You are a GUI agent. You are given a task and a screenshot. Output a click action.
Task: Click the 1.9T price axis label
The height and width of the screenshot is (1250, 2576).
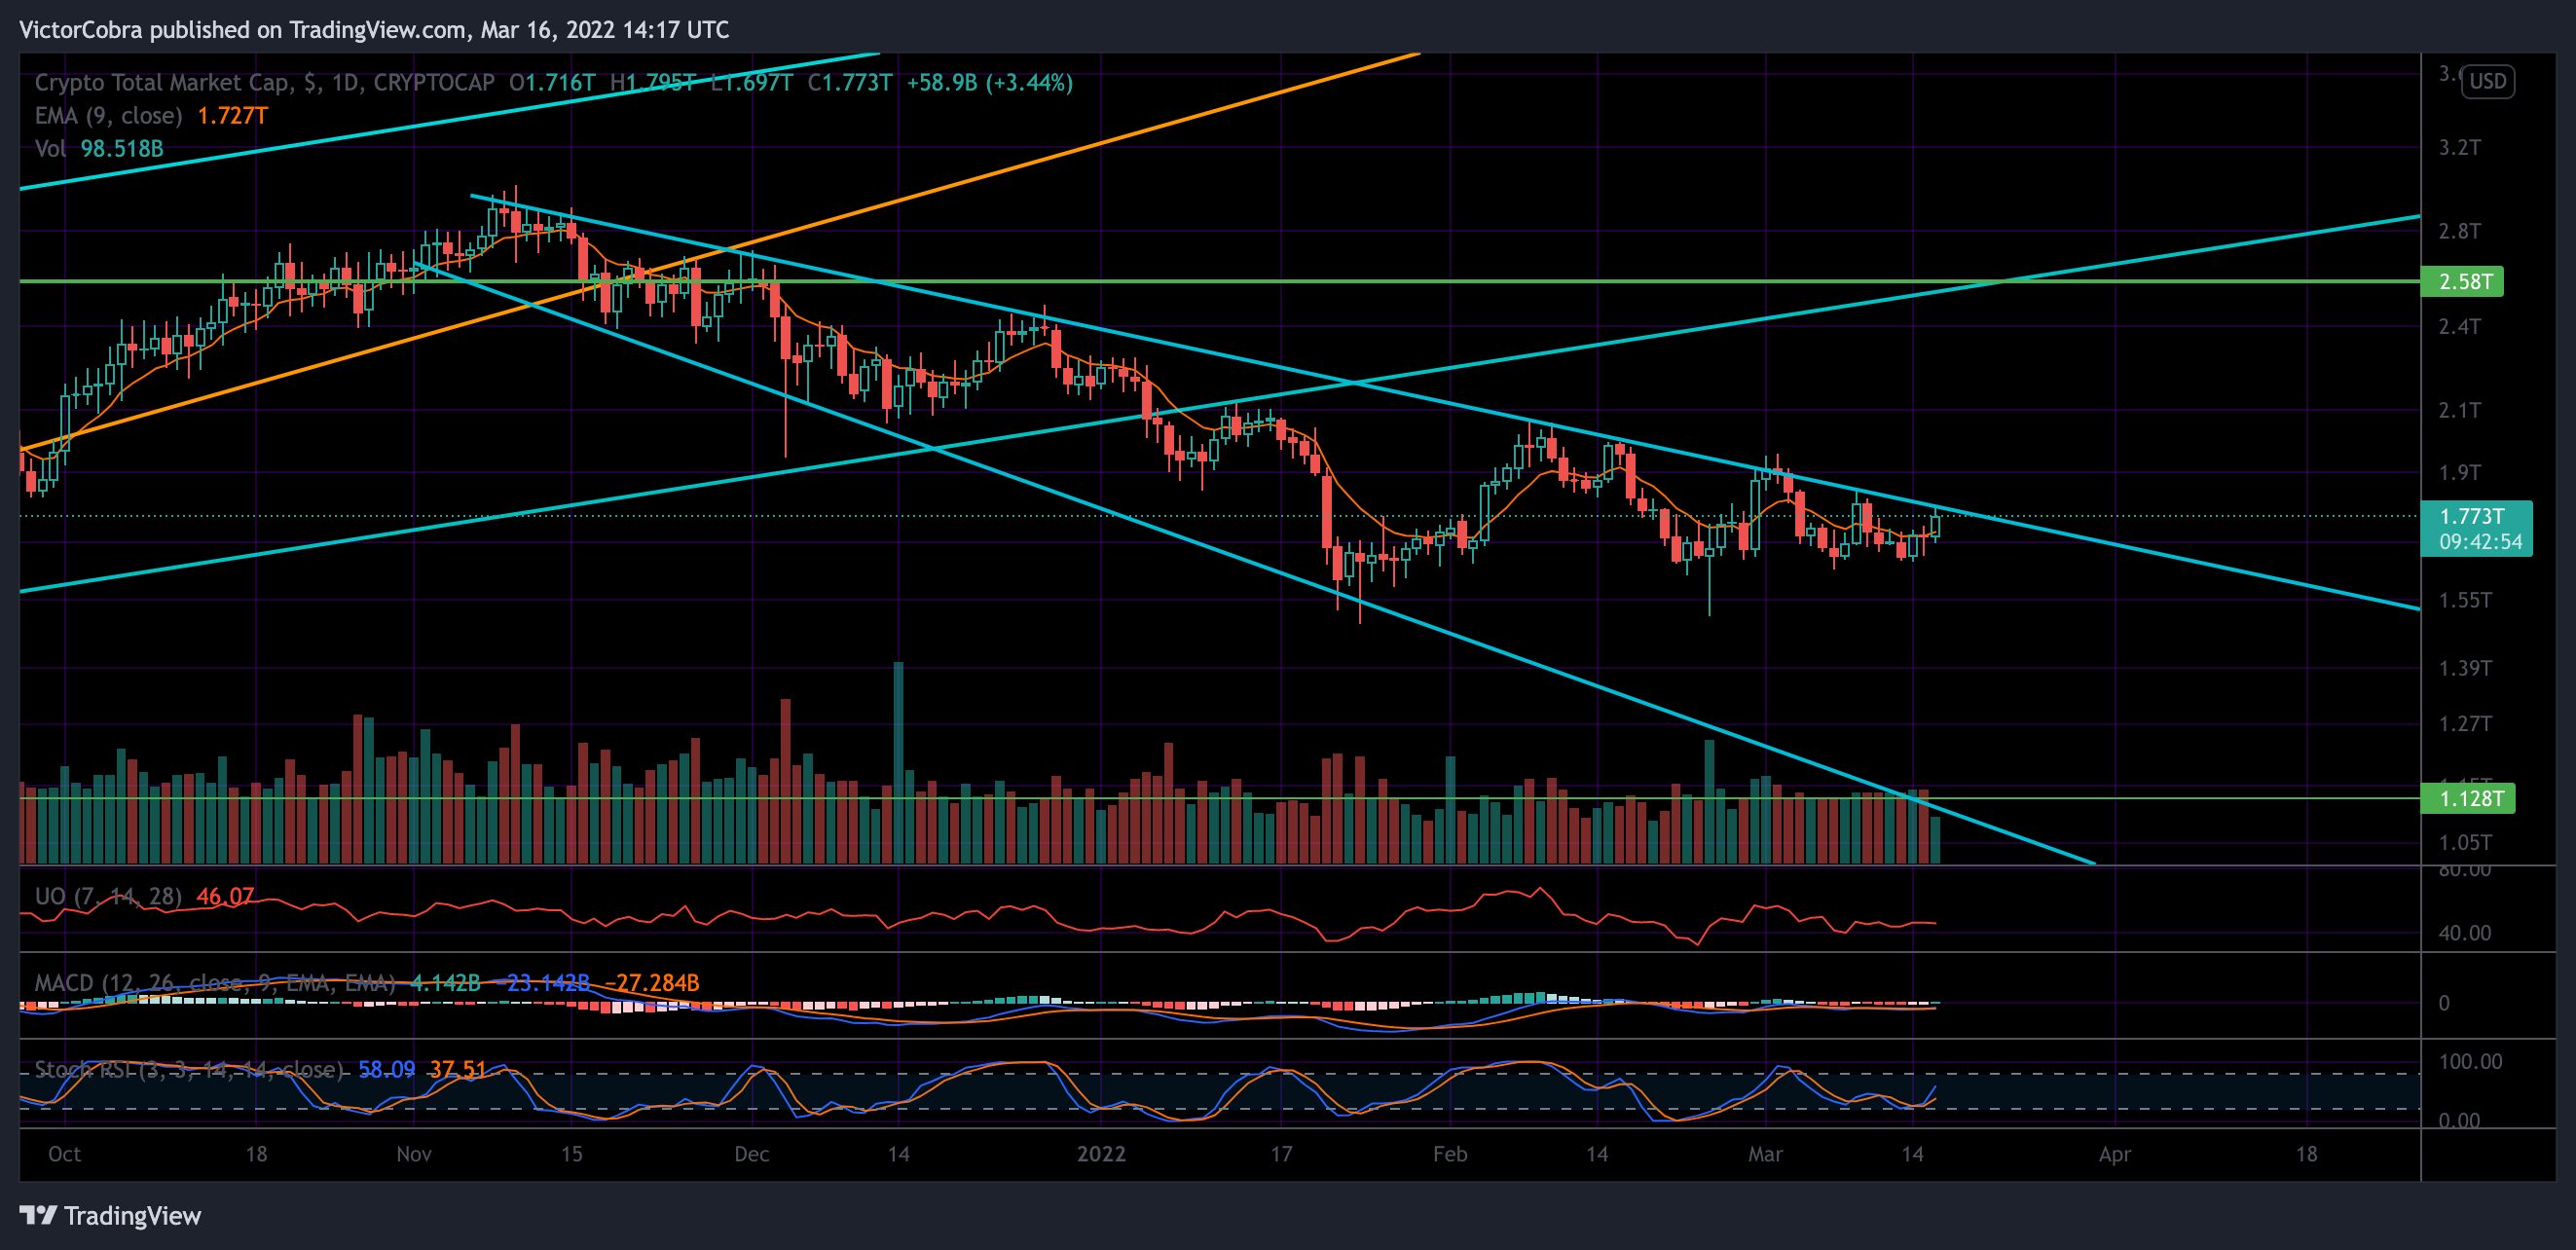2459,472
